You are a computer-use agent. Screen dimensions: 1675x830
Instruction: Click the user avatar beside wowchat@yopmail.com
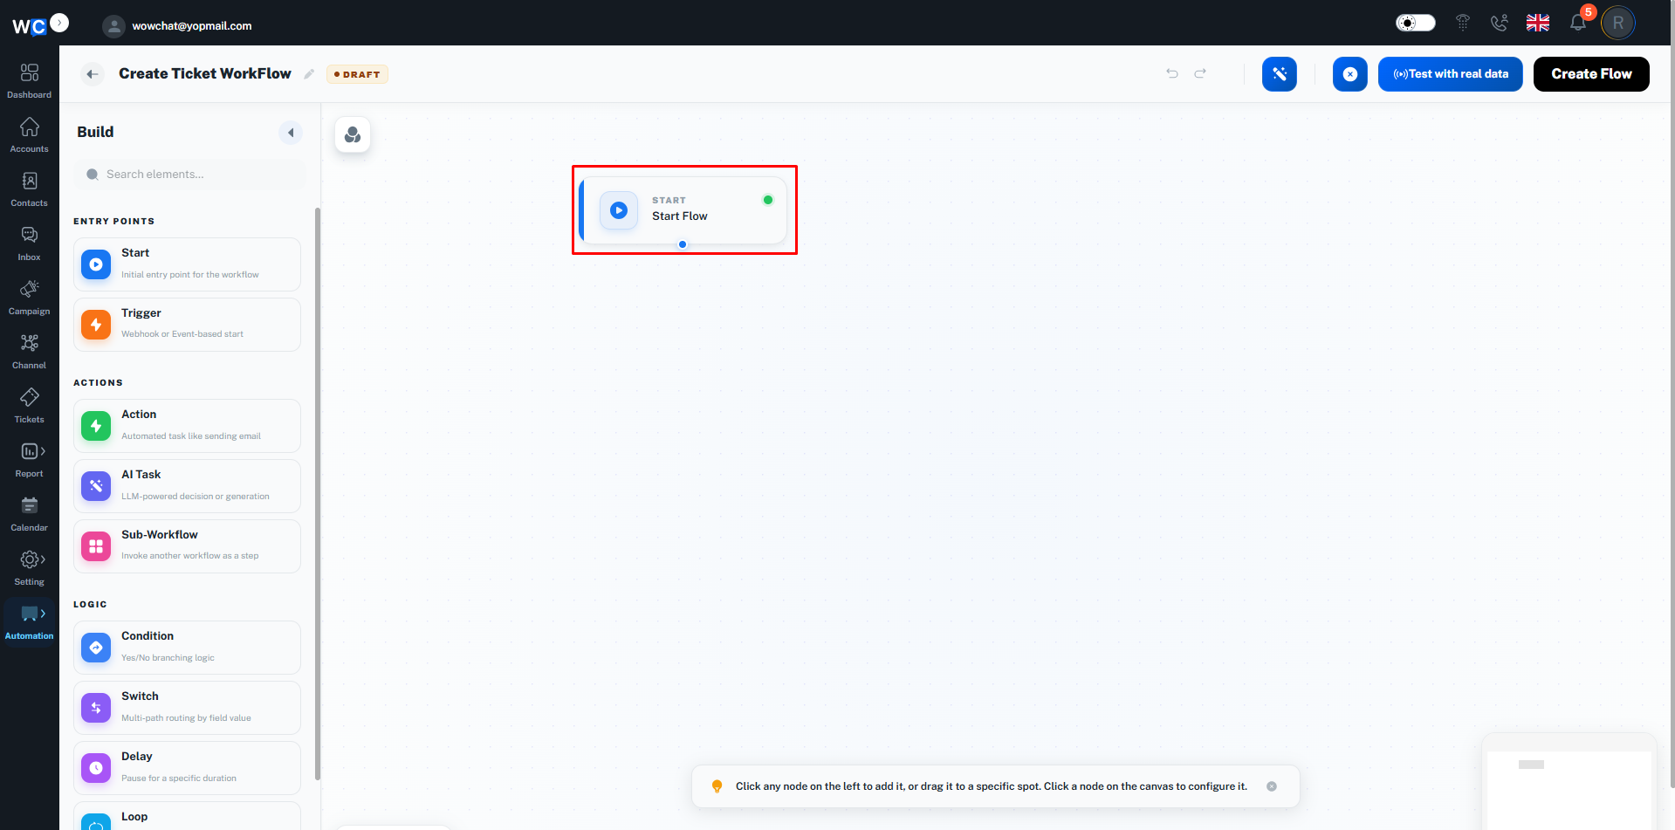click(113, 26)
